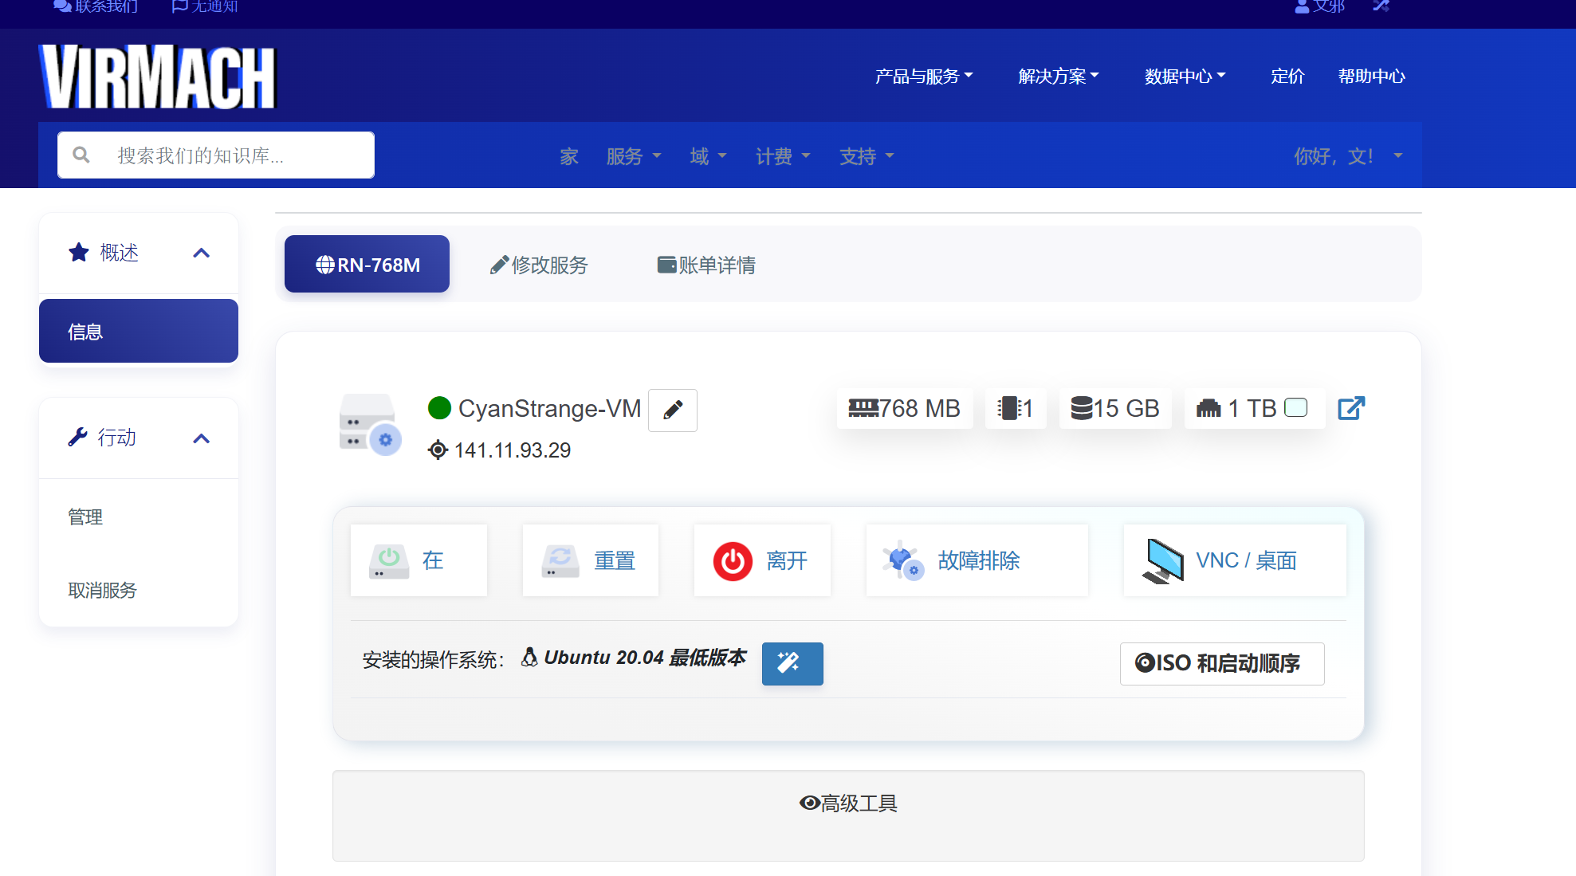Open the external link icon beside bandwidth

[x=1351, y=408]
